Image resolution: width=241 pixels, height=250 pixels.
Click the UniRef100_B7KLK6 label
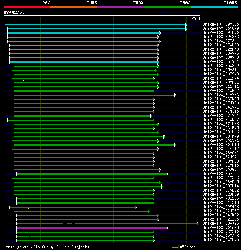tap(221, 124)
